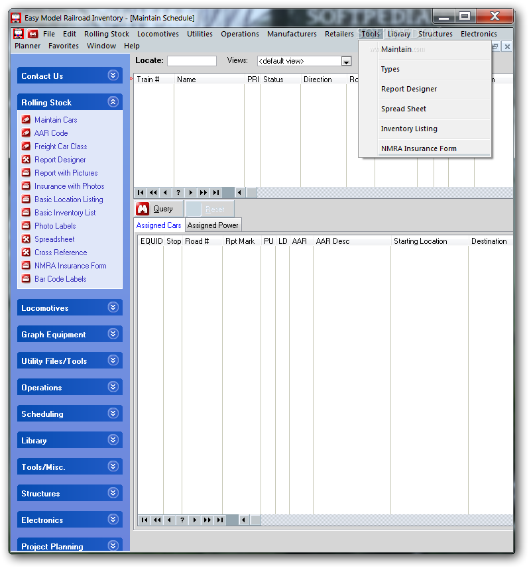Click the Locate input field
This screenshot has width=529, height=568.
click(192, 61)
